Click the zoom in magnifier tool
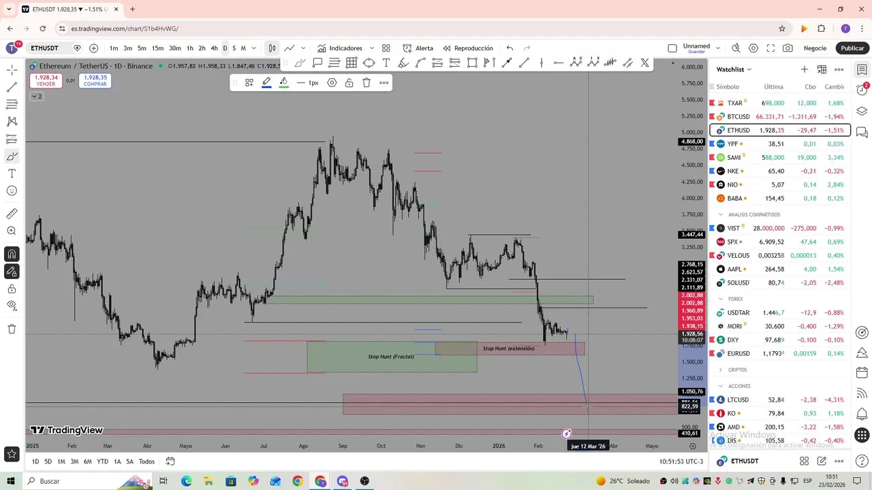Image resolution: width=872 pixels, height=490 pixels. tap(12, 231)
